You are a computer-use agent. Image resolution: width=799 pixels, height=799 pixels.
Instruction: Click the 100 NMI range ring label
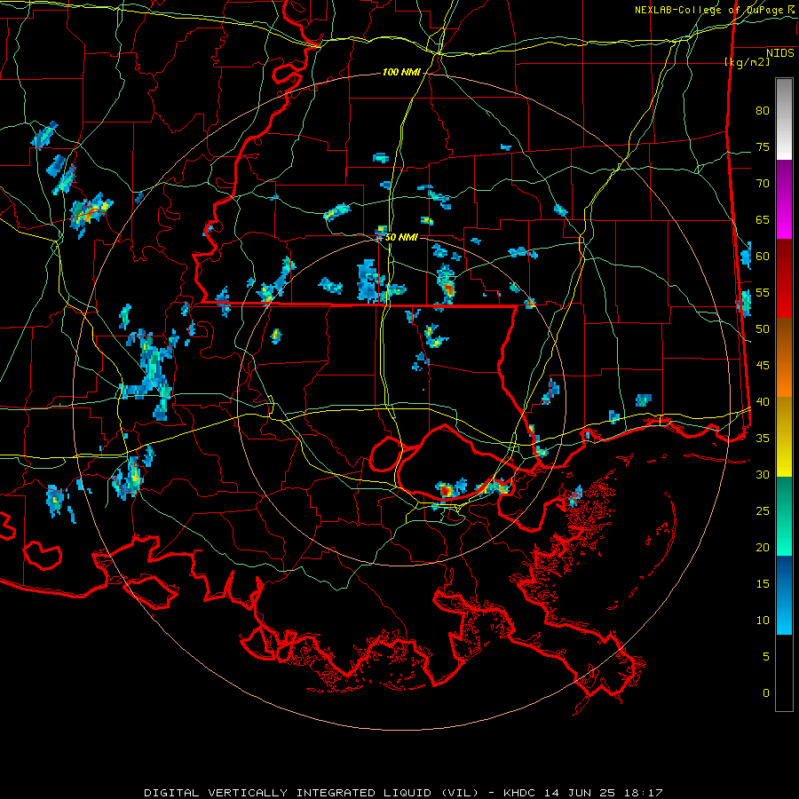pyautogui.click(x=401, y=73)
